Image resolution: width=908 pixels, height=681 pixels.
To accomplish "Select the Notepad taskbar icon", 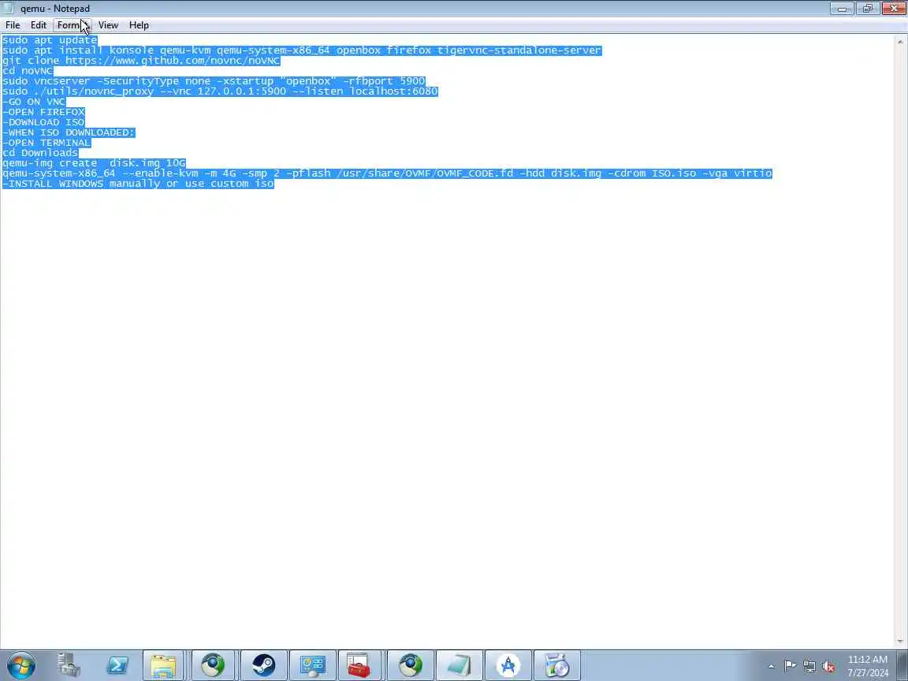I will coord(459,665).
